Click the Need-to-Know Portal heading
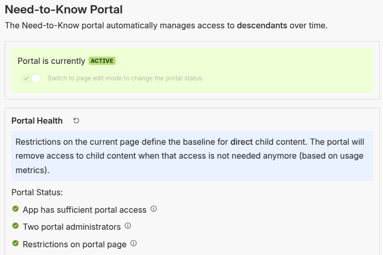This screenshot has height=255, width=383. click(x=63, y=9)
